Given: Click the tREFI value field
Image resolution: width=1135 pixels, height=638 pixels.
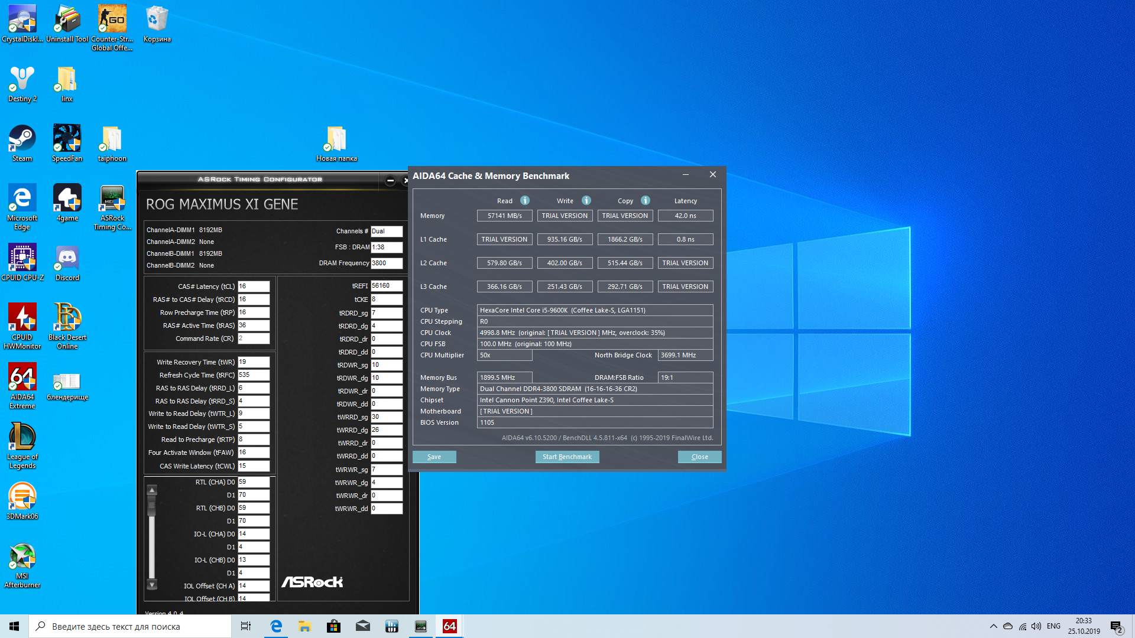Looking at the screenshot, I should pyautogui.click(x=387, y=285).
